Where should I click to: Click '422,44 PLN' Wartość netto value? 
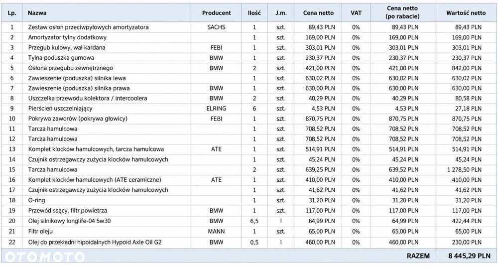[467, 221]
